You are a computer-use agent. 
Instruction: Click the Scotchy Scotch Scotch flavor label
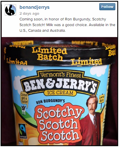point(59,124)
